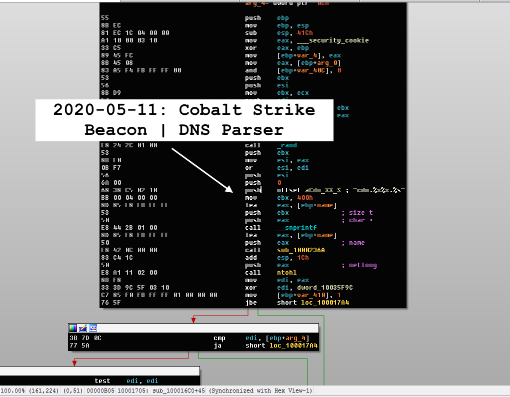Click the sub esp, 41Ch instruction value
Screen dimensions: 510x397
(x=305, y=33)
